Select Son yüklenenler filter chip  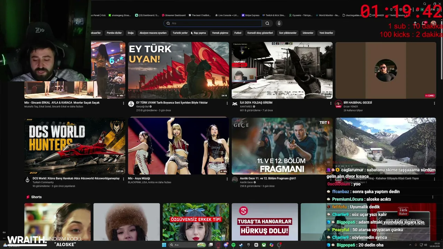click(x=288, y=33)
